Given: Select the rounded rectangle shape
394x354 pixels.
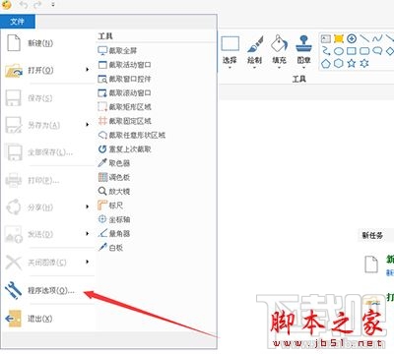Looking at the screenshot, I should pyautogui.click(x=364, y=51).
